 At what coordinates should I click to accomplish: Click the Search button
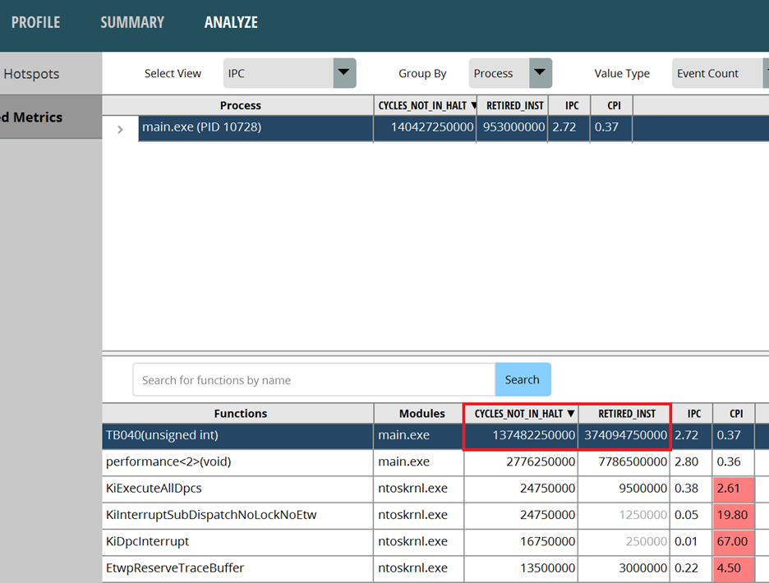(523, 379)
